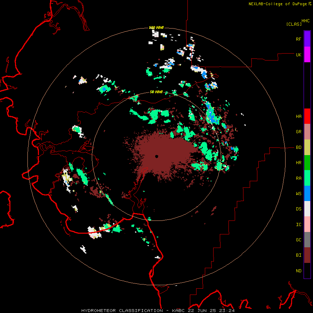Click the HYDROMETEOR CLASSIFICATION title text
The height and width of the screenshot is (313, 313).
[122, 311]
